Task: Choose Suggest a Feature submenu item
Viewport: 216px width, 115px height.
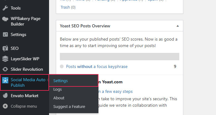Action: tap(69, 106)
